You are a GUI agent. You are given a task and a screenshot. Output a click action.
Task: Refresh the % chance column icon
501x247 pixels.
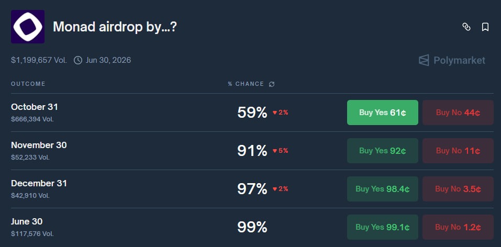pos(272,84)
